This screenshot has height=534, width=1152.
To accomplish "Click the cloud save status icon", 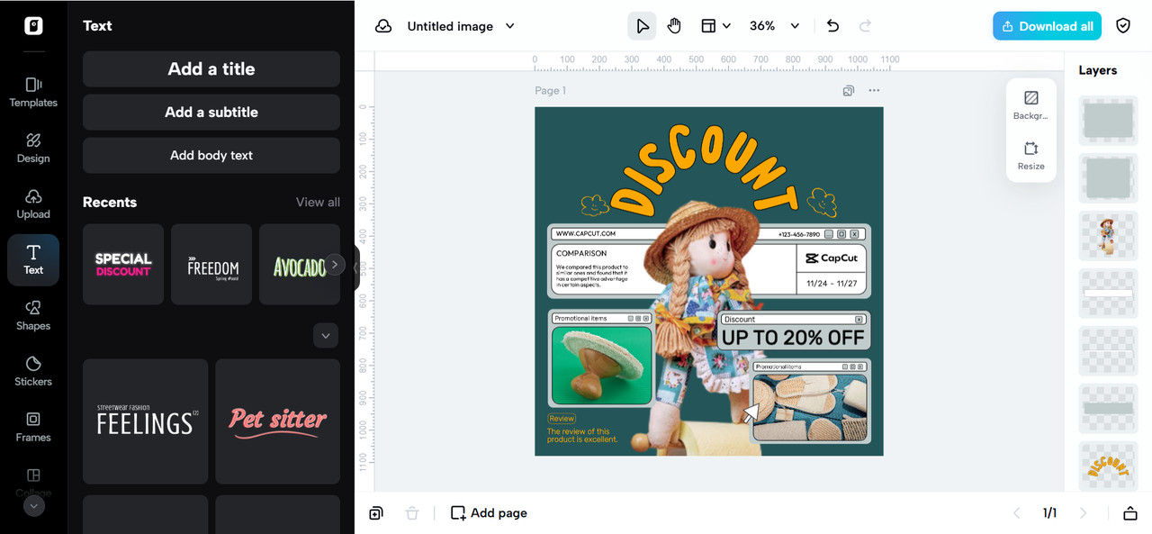I will pyautogui.click(x=383, y=26).
